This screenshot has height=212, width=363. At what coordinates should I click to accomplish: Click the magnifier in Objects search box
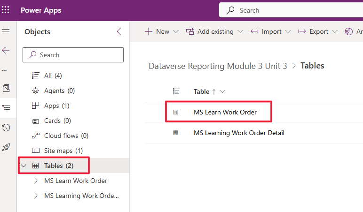click(32, 55)
